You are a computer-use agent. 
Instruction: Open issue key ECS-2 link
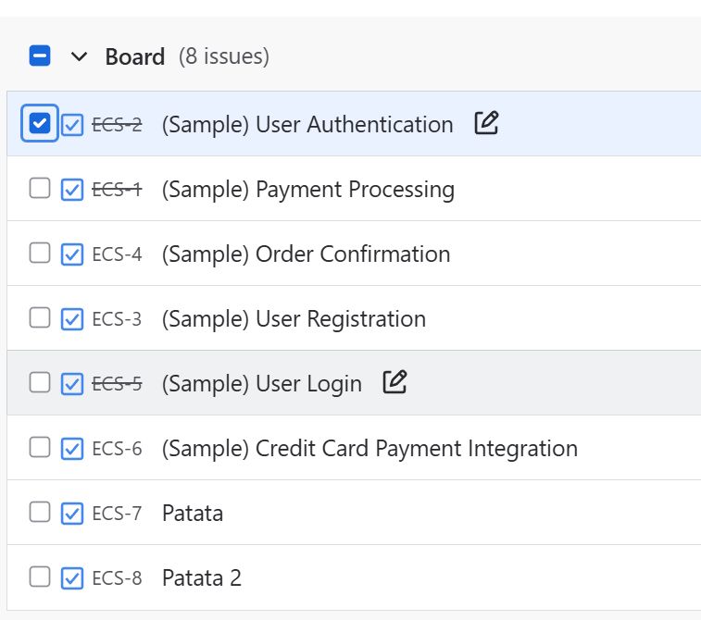point(117,124)
